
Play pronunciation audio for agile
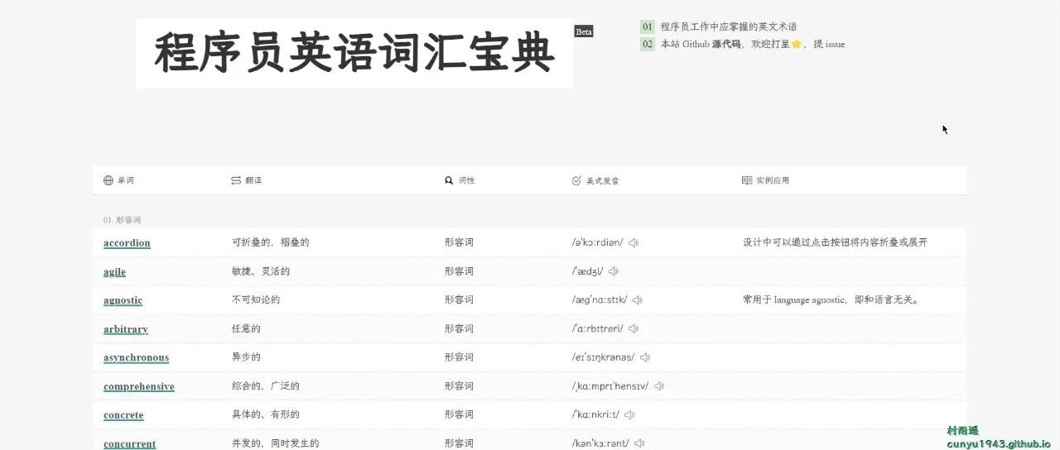pos(614,271)
